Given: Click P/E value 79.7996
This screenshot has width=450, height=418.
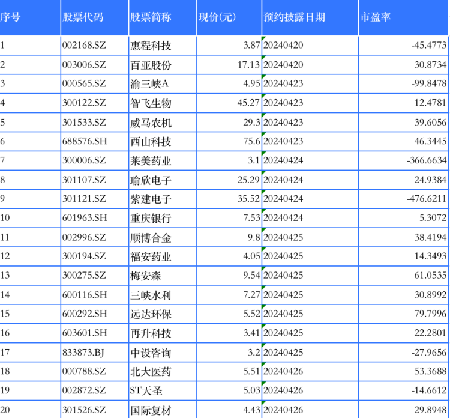Looking at the screenshot, I should pos(404,314).
